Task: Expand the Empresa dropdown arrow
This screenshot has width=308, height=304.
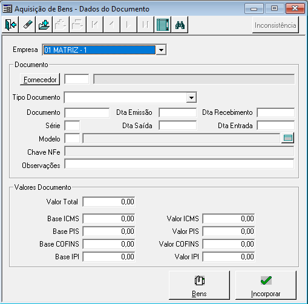Action: point(161,50)
